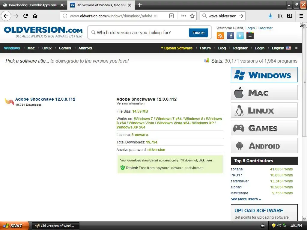Open the Mac nav menu item
The width and height of the screenshot is (307, 230).
pos(31,48)
